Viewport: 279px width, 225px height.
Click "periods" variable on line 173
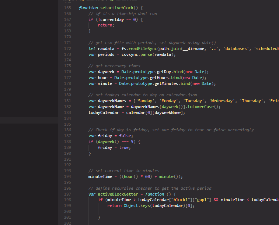pos(106,54)
